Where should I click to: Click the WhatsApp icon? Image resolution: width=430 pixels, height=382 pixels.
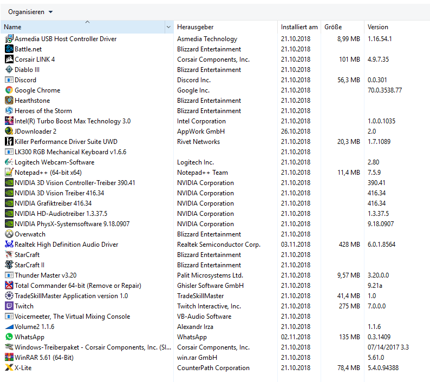tap(9, 337)
